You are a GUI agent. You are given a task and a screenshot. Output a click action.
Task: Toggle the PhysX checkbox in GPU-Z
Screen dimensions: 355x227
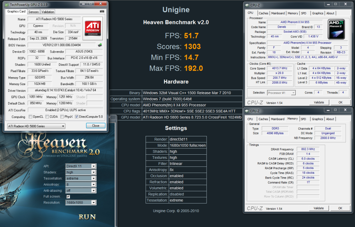click(62, 117)
